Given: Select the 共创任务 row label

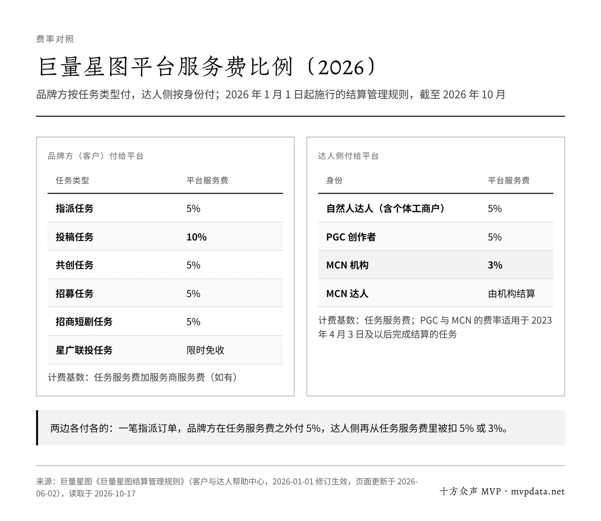Looking at the screenshot, I should tap(74, 265).
